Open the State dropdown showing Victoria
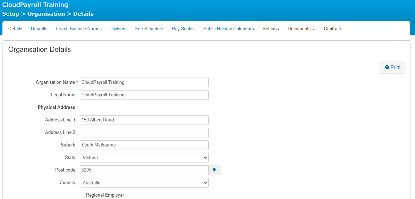 pyautogui.click(x=144, y=158)
